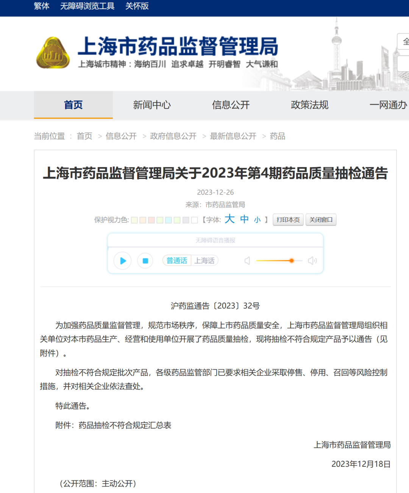
Task: Pick the light cyan eye-protection color swatch
Action: (x=169, y=220)
